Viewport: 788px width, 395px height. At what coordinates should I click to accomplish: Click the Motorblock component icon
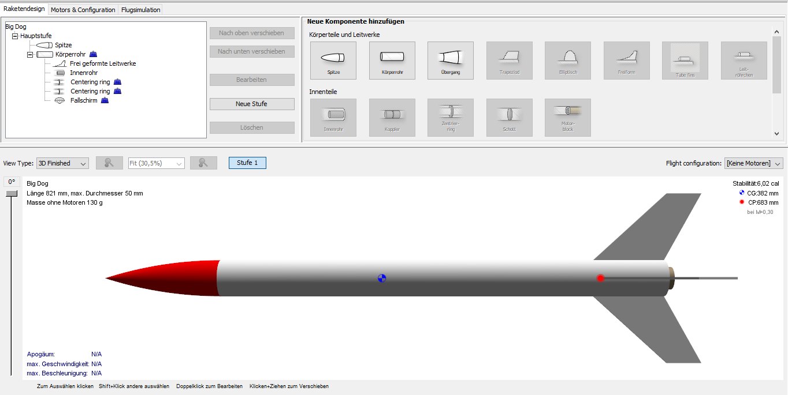(x=567, y=117)
